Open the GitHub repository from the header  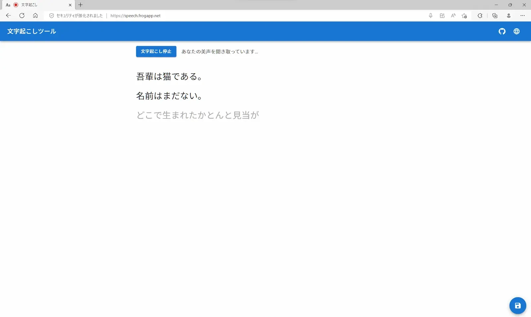502,31
